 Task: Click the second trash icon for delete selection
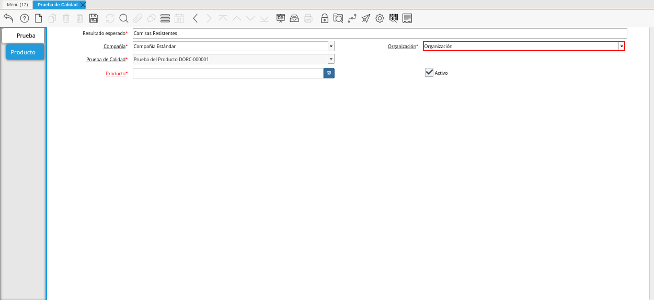tap(79, 18)
